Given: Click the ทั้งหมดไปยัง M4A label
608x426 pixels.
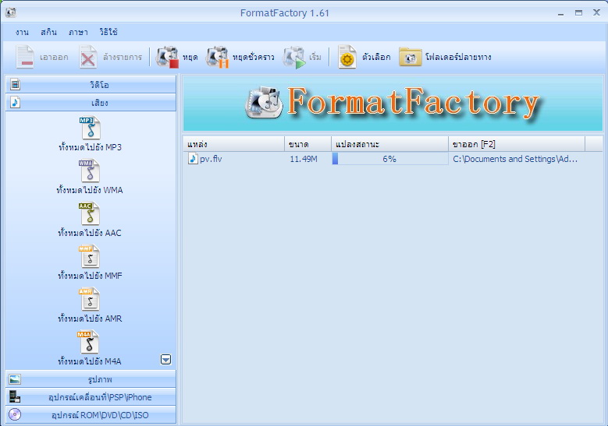Looking at the screenshot, I should 90,361.
